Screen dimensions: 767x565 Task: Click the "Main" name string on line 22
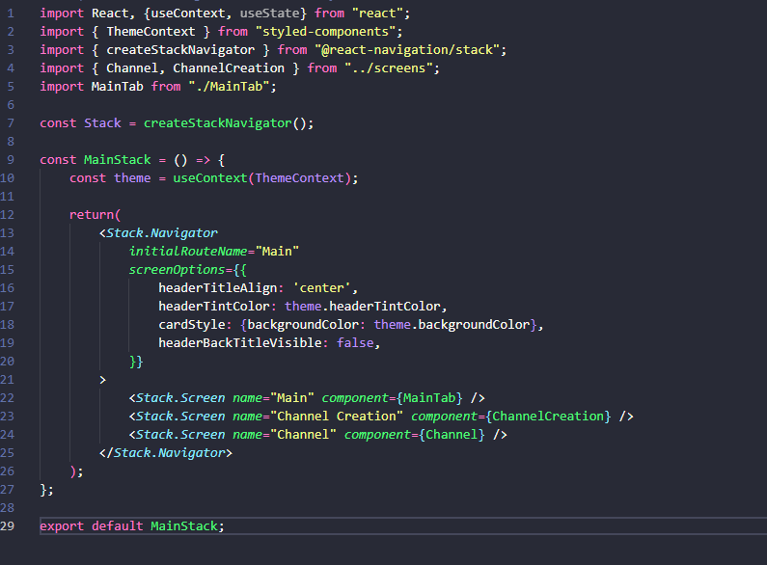click(x=292, y=398)
